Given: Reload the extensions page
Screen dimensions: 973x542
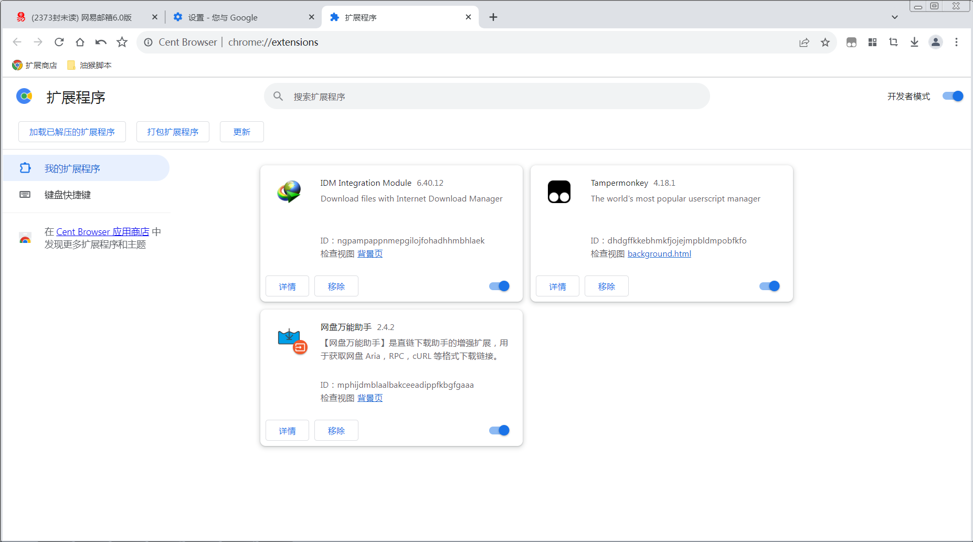Looking at the screenshot, I should [59, 42].
